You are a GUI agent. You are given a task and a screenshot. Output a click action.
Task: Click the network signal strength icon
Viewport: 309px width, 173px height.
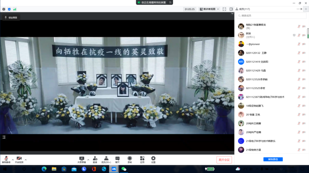click(x=15, y=9)
